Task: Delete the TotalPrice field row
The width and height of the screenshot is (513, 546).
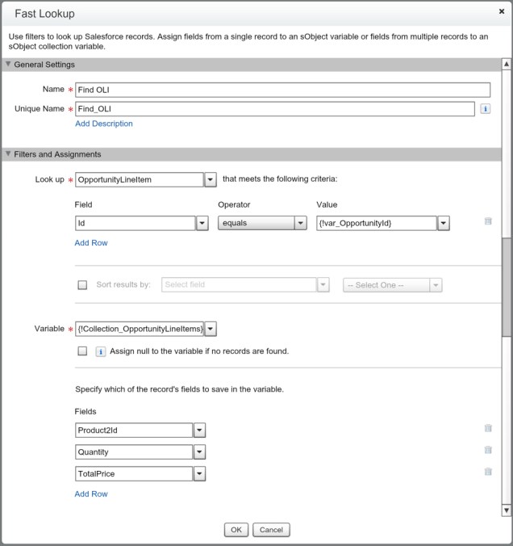Action: [488, 472]
